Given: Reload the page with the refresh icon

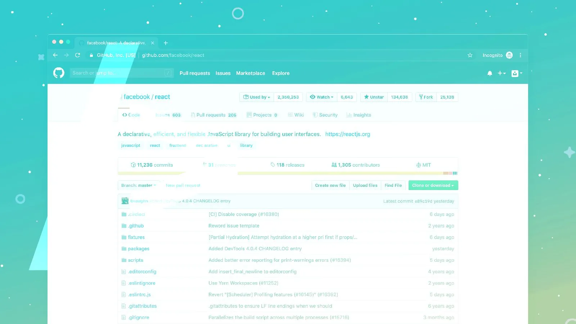Looking at the screenshot, I should click(x=77, y=55).
